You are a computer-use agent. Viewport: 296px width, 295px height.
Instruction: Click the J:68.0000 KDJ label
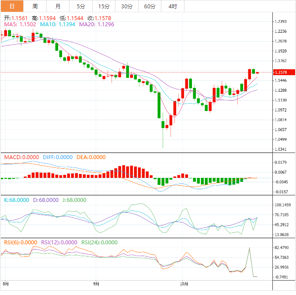point(74,200)
